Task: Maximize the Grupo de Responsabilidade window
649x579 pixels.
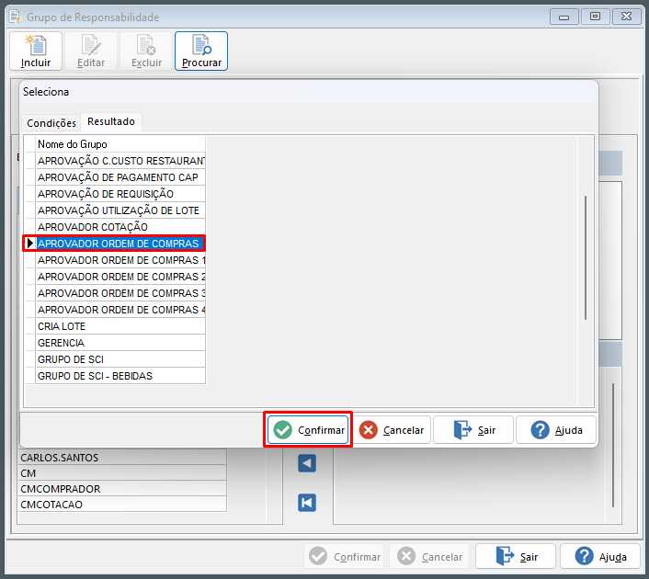Action: 595,17
